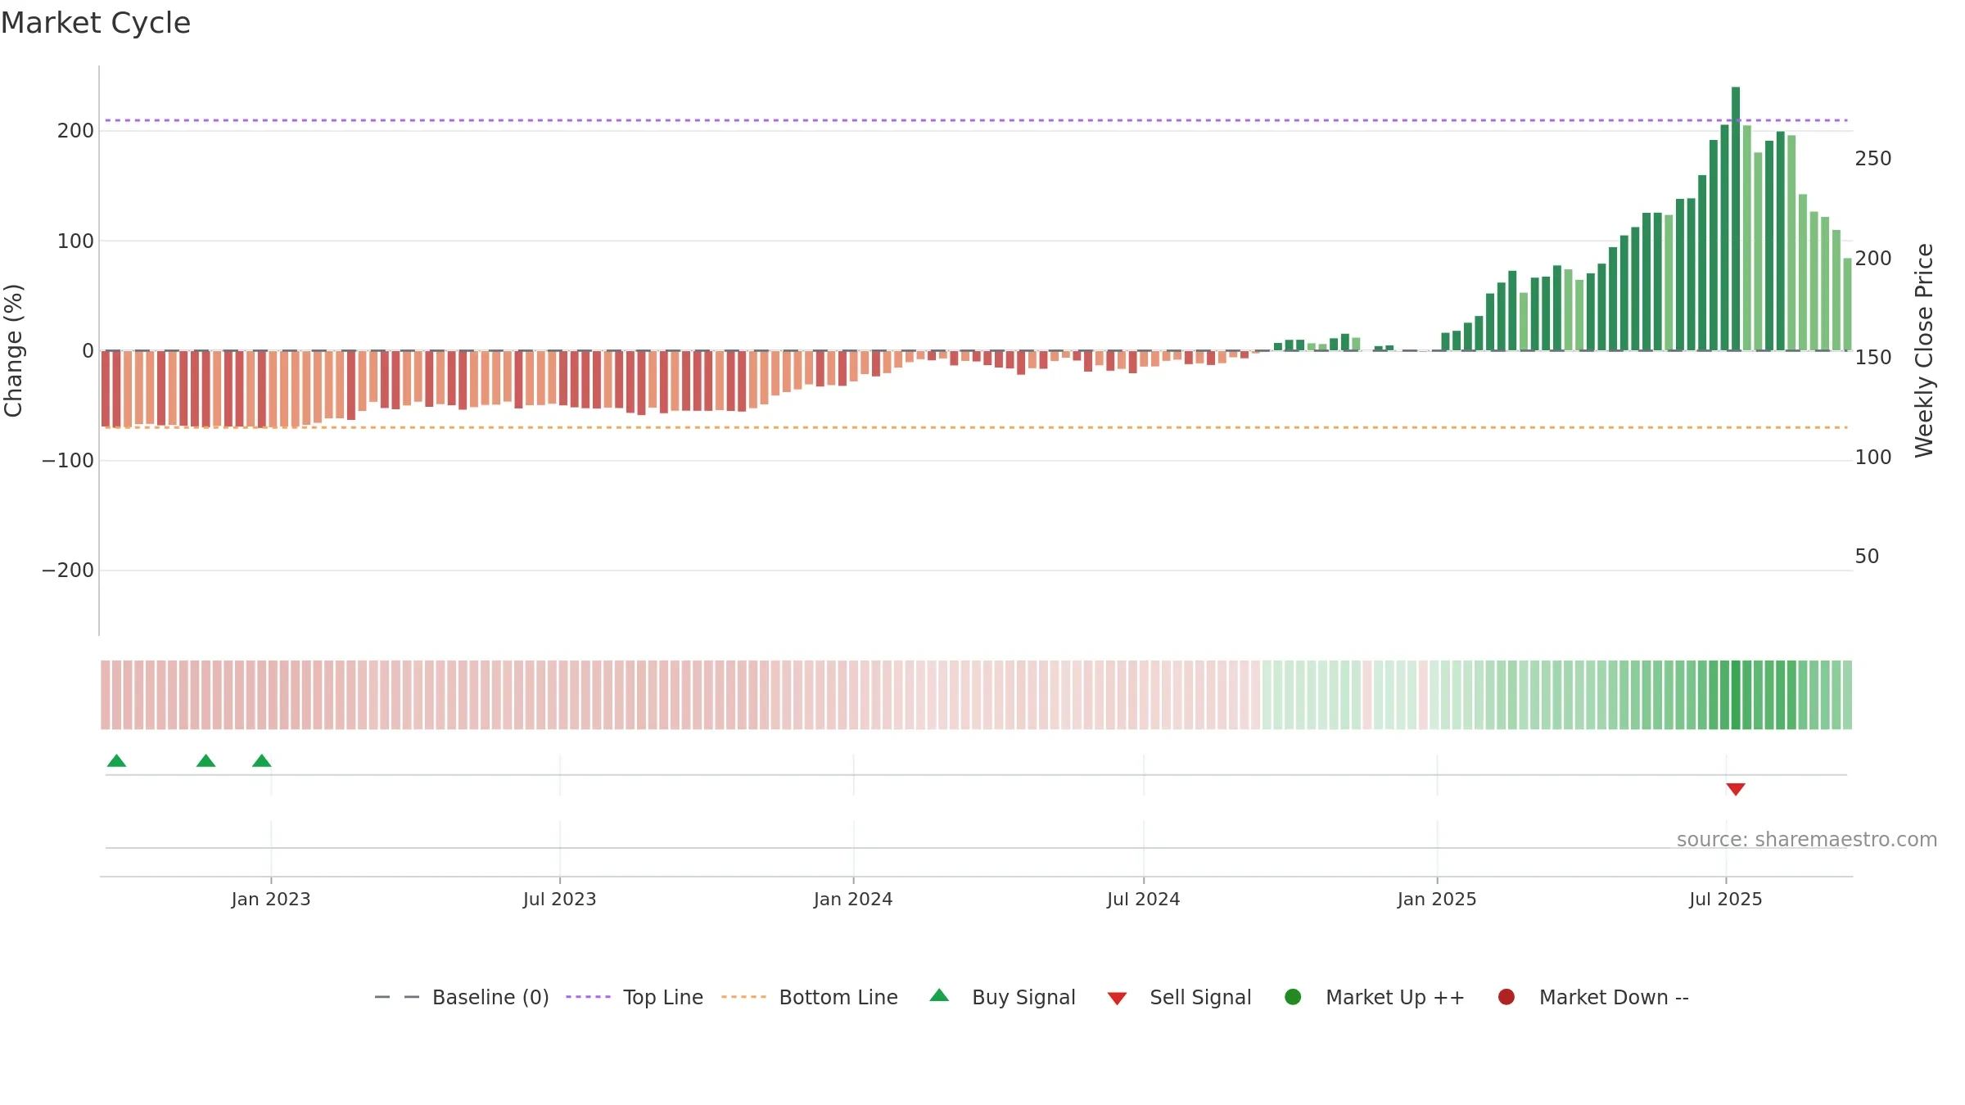Viewport: 1965px width, 1105px height.
Task: Click the green Buy Signal triangle in the legend
Action: [939, 995]
